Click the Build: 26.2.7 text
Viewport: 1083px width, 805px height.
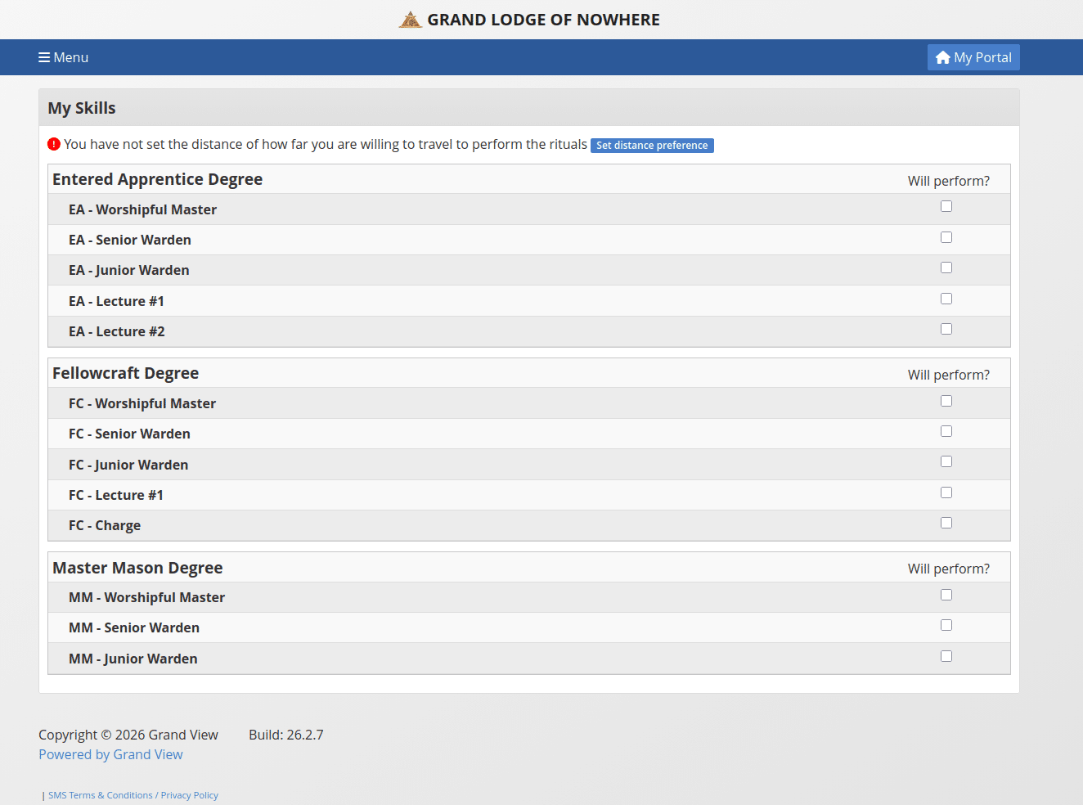tap(286, 735)
